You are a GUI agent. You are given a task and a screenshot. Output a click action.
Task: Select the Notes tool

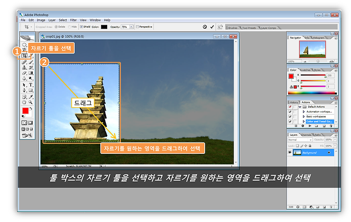24,97
